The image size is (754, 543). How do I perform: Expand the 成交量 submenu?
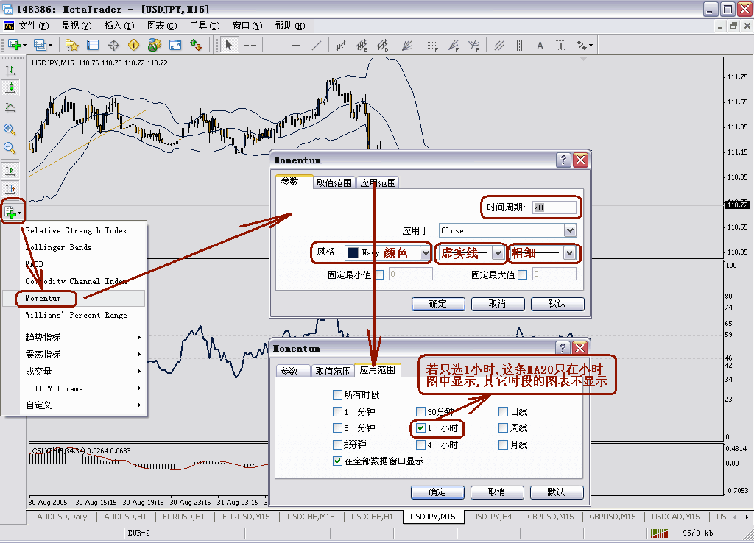tap(84, 371)
